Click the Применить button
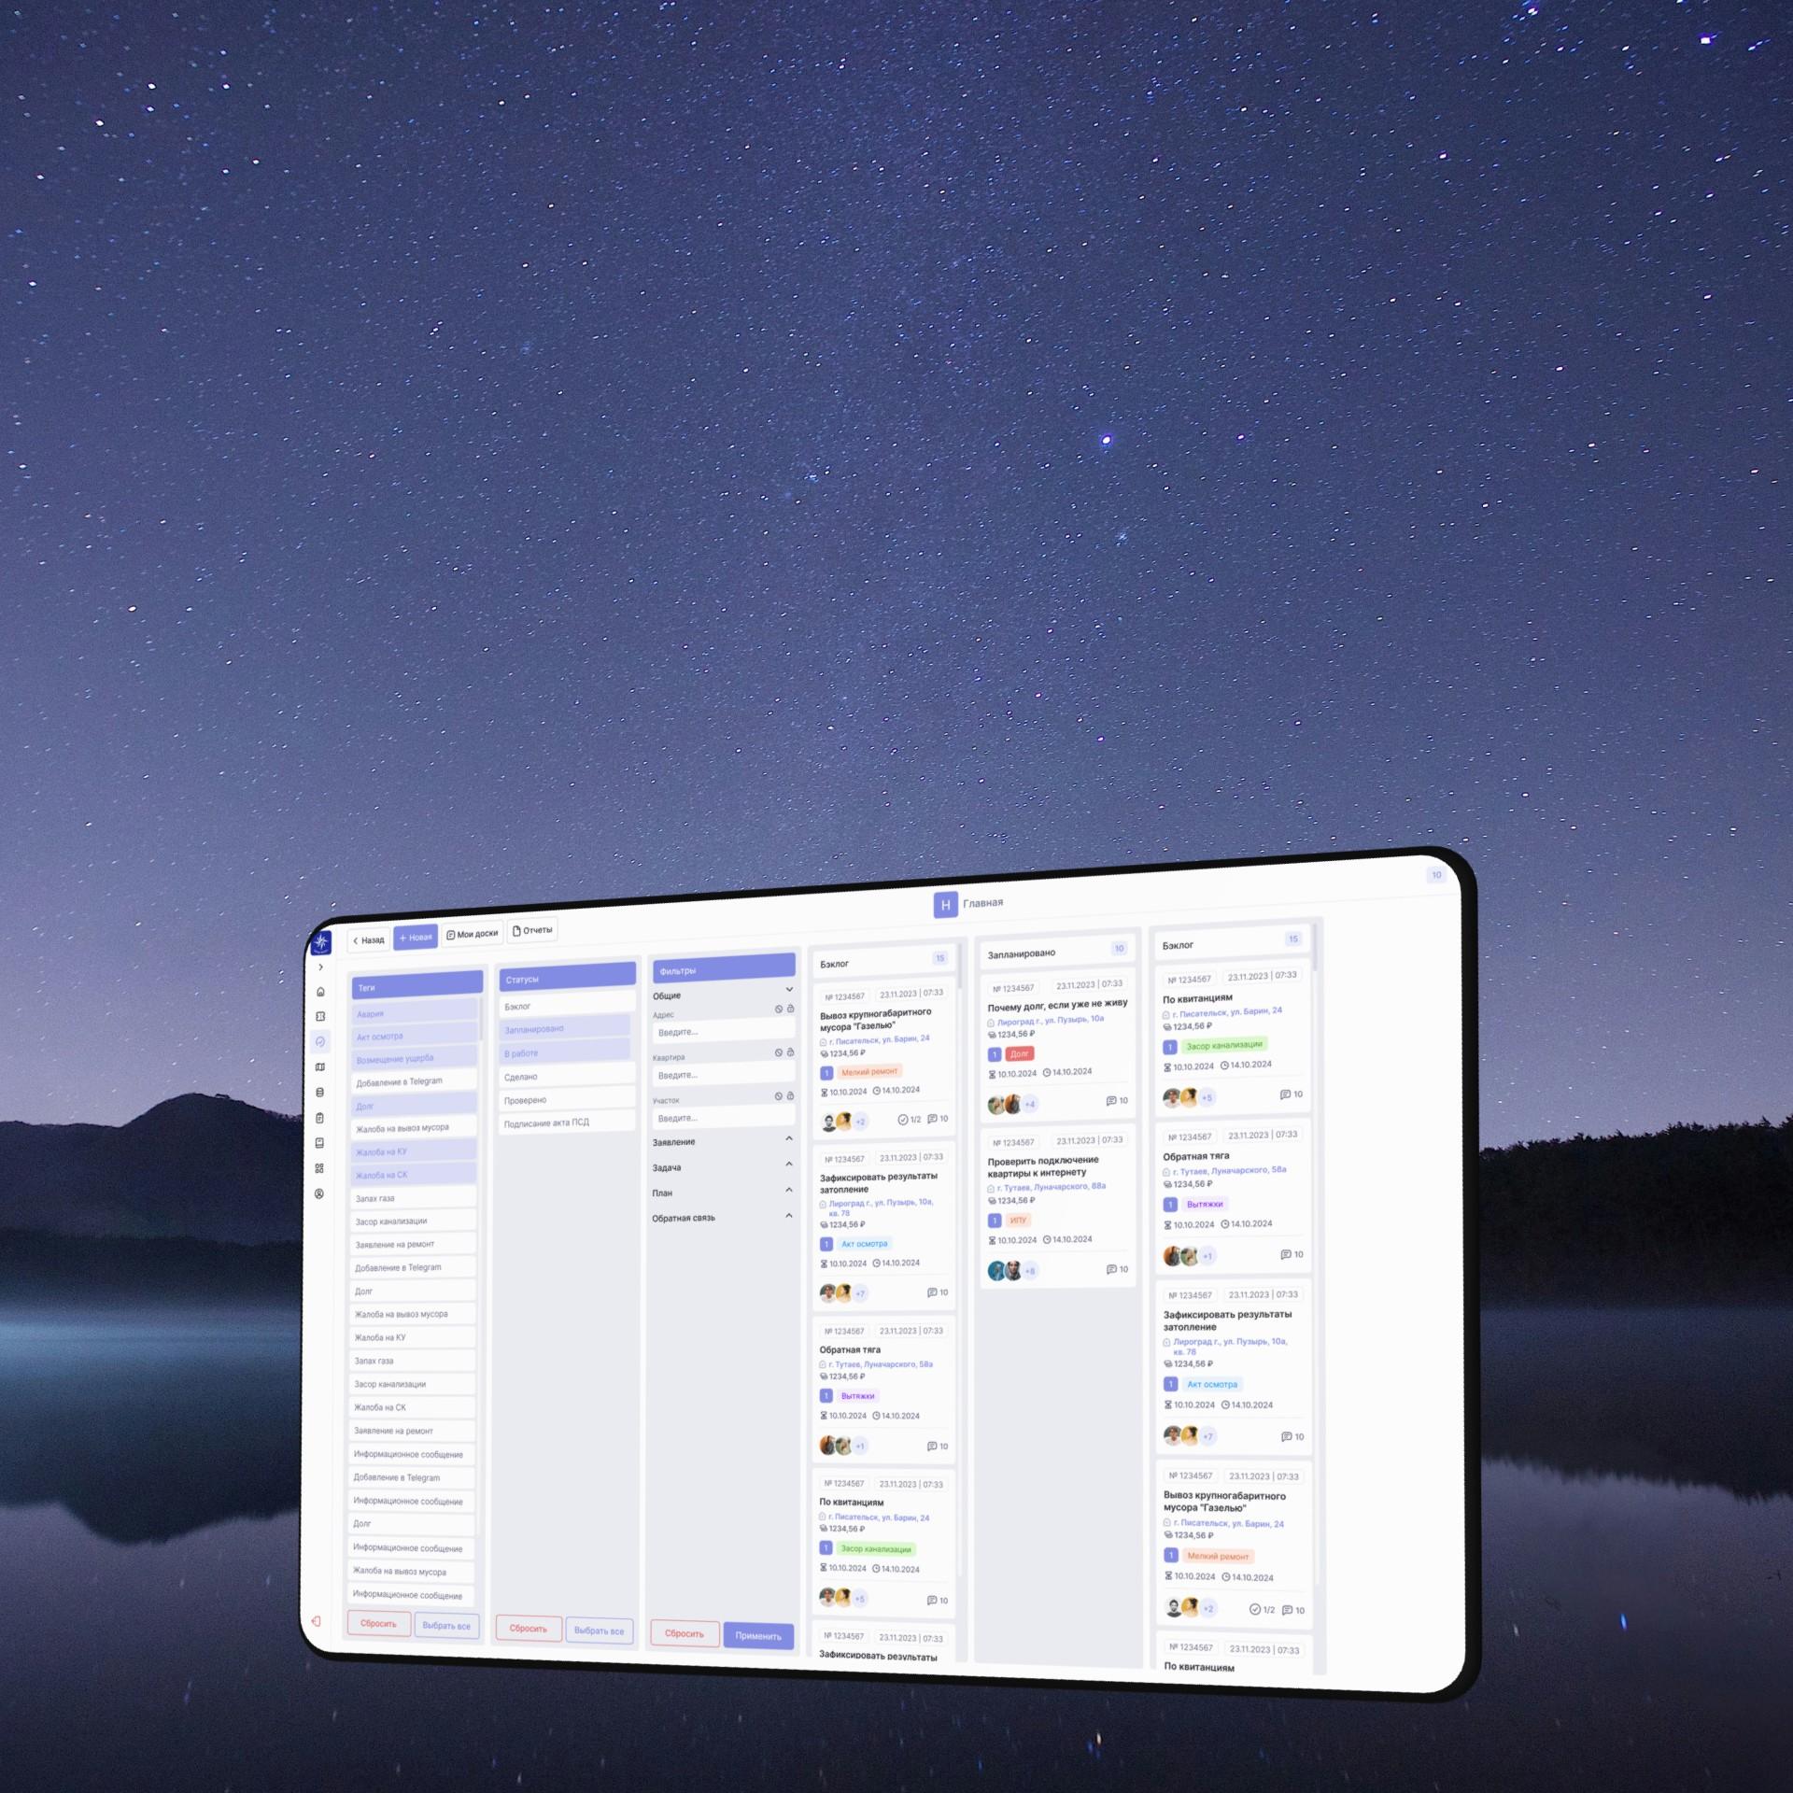 point(758,1635)
